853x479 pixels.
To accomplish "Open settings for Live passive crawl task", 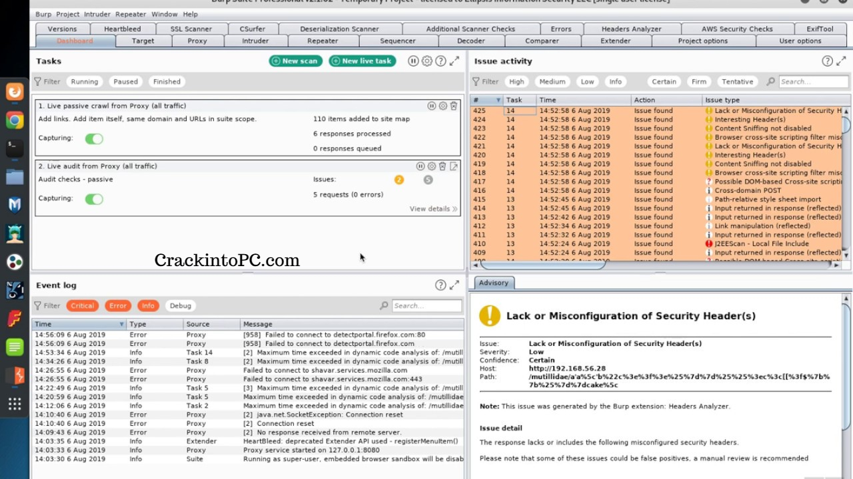I will pyautogui.click(x=442, y=106).
